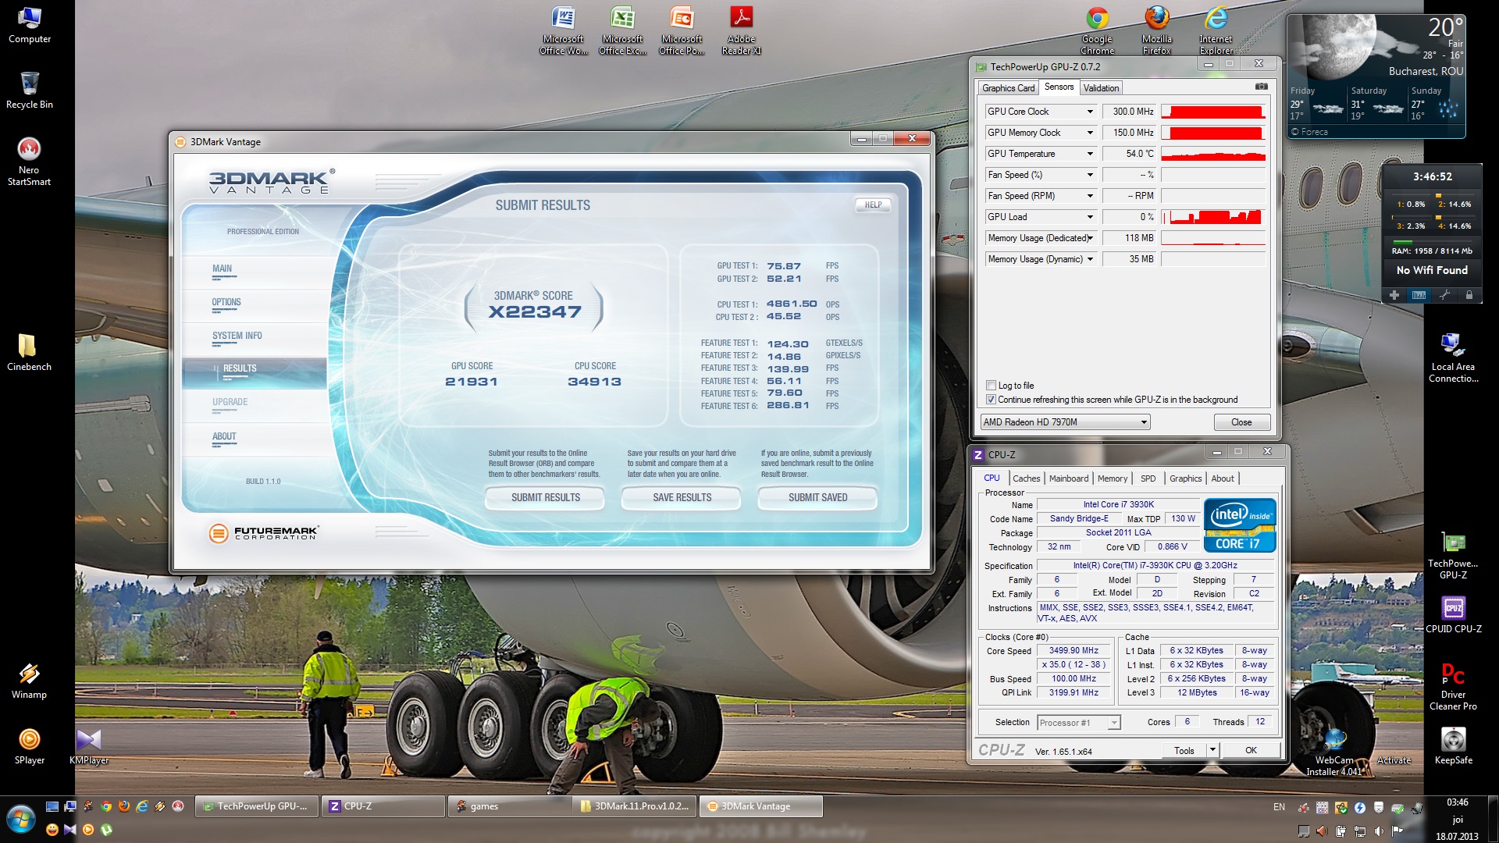Click the graph view icon on gadget
This screenshot has height=843, width=1499.
(x=1419, y=295)
